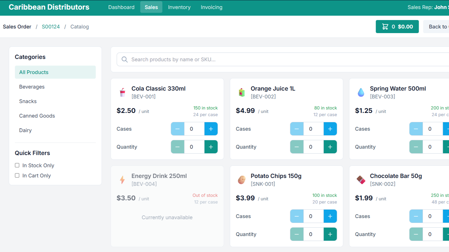
Task: Enable the In Stock Only filter
Action: [17, 165]
